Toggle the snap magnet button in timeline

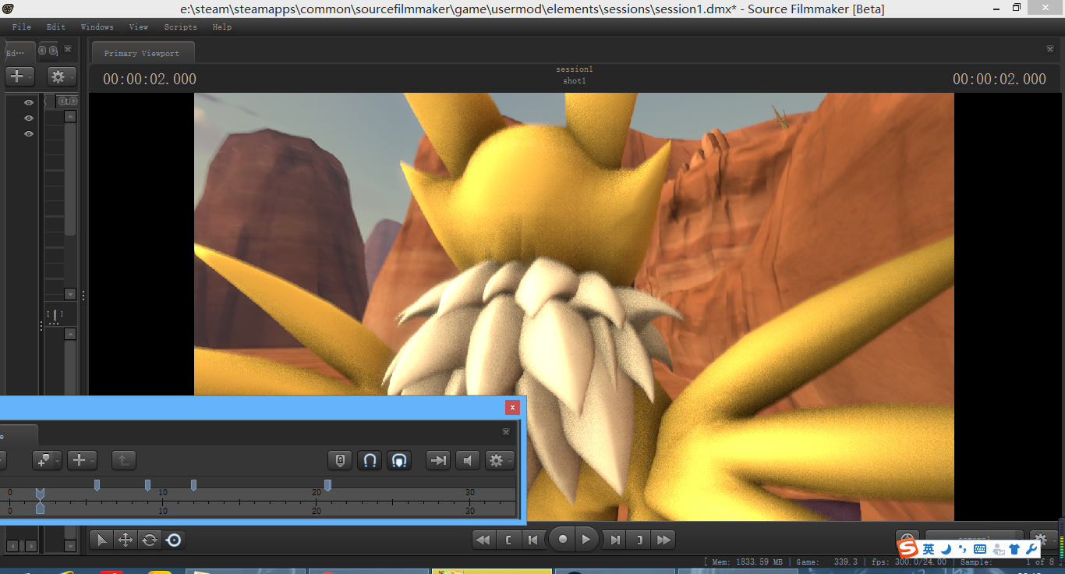tap(370, 461)
